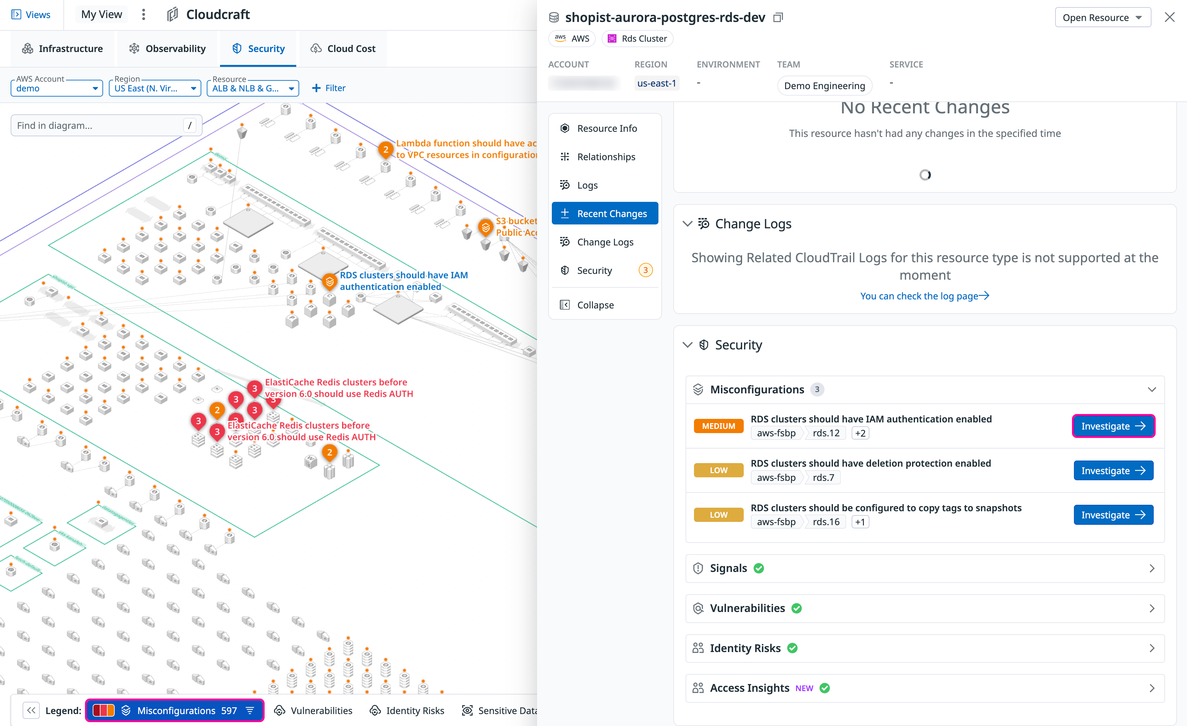1187x726 pixels.
Task: Open the My View selector
Action: 102,15
